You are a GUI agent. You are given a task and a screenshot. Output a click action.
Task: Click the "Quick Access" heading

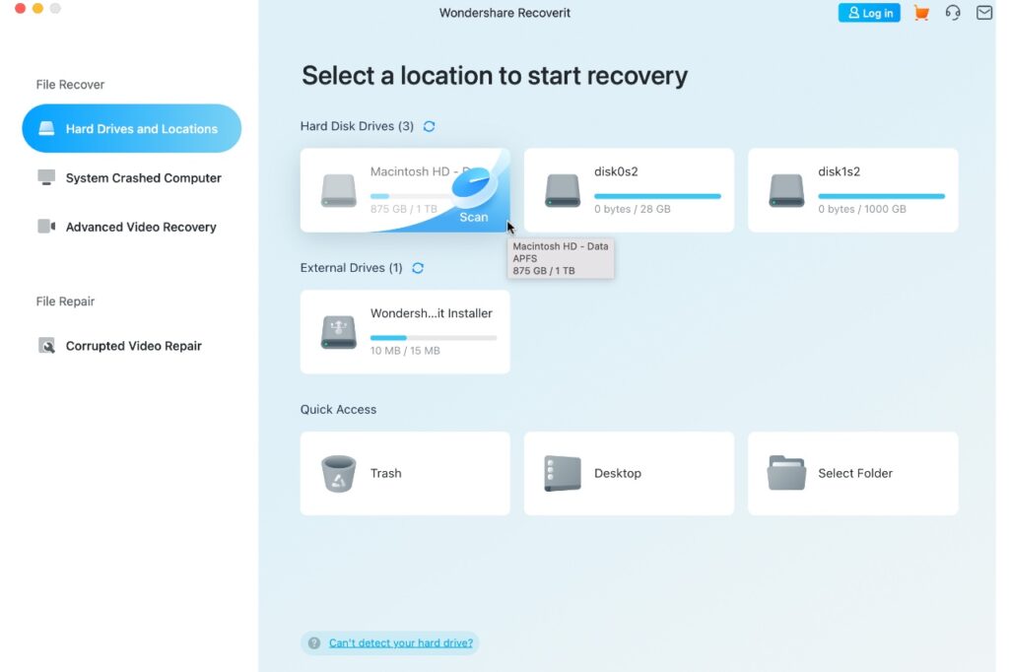point(338,409)
